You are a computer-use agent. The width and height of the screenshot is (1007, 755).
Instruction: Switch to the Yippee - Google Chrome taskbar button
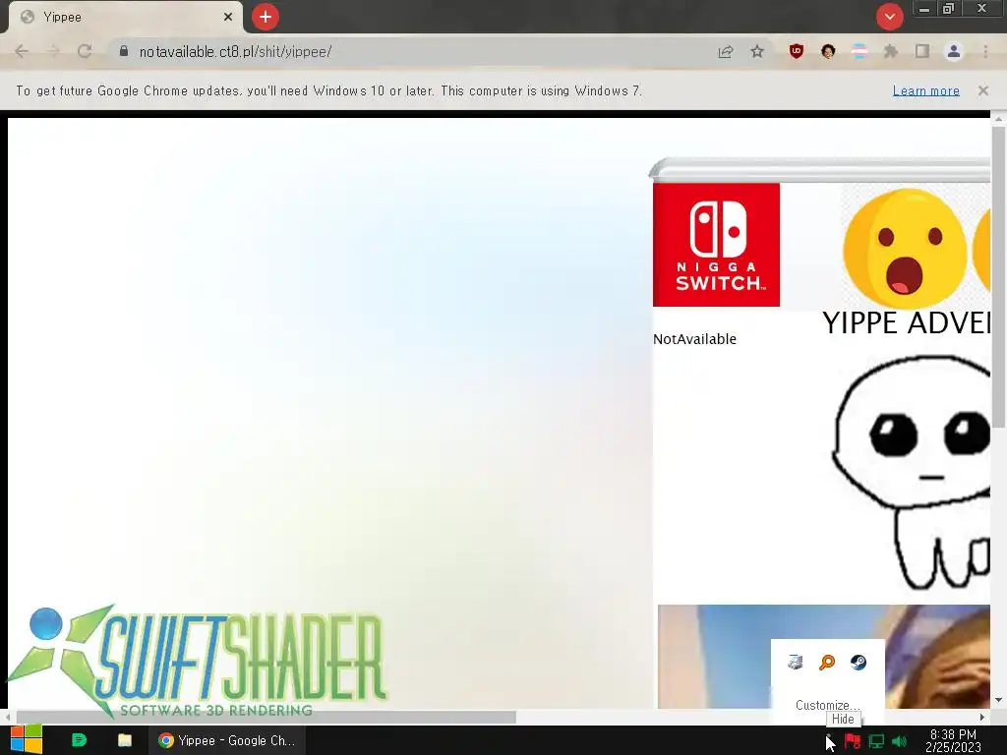(x=227, y=740)
